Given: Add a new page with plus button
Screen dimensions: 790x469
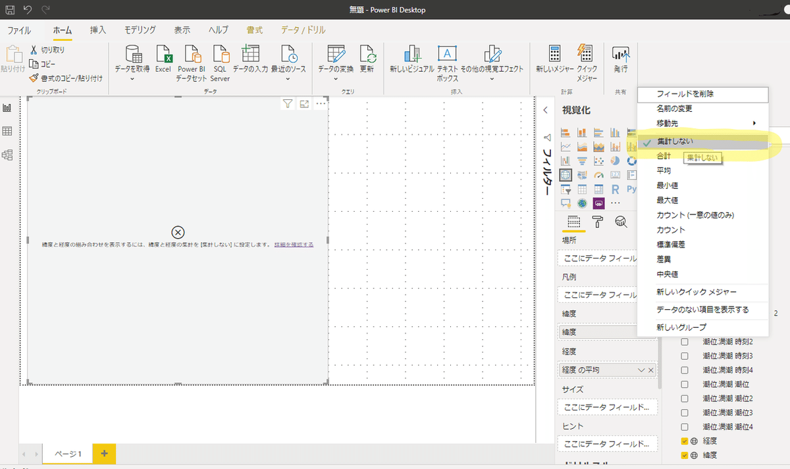Looking at the screenshot, I should pyautogui.click(x=104, y=453).
